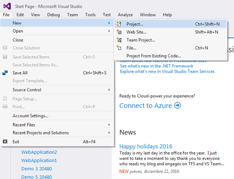Viewport: 234px width, 179px height.
Task: Choose New in the File menu
Action: pos(57,23)
